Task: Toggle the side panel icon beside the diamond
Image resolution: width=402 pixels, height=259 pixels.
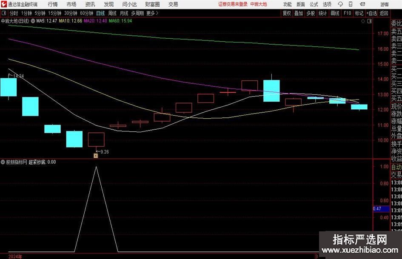Action: click(369, 21)
